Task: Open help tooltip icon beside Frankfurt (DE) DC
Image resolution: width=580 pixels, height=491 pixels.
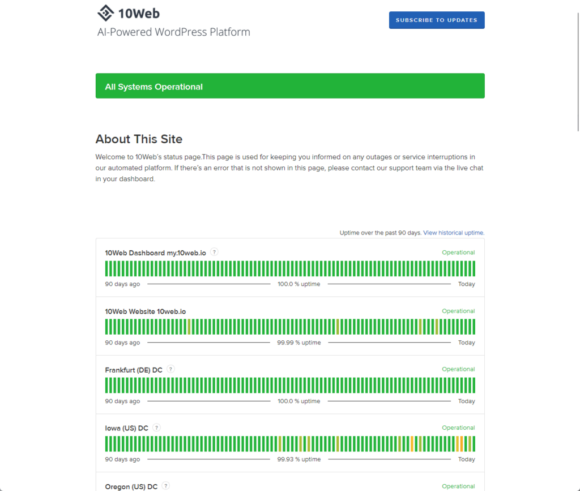Action: point(170,369)
